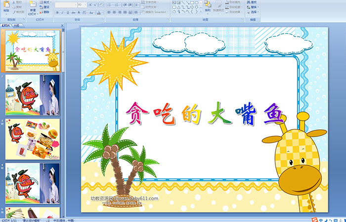Click the Select (选择) button
This screenshot has width=346, height=222.
pos(253,12)
